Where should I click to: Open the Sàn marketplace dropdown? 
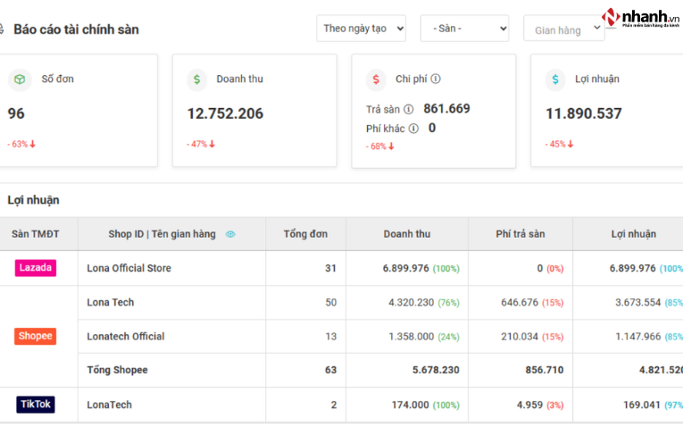[x=464, y=29]
